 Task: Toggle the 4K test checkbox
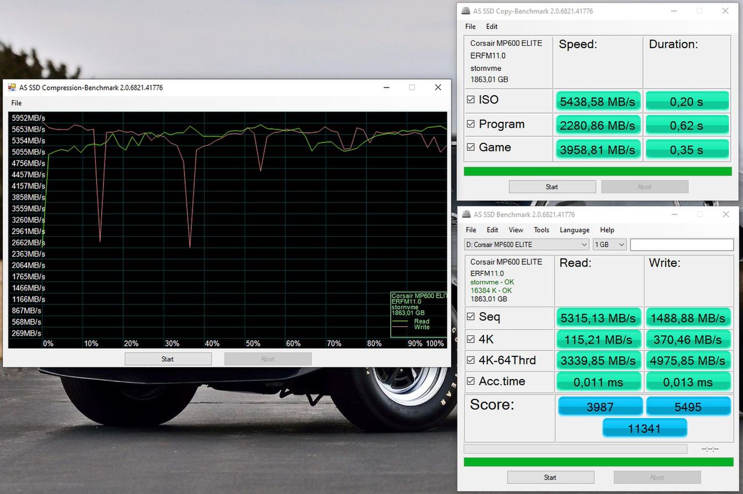(x=471, y=339)
